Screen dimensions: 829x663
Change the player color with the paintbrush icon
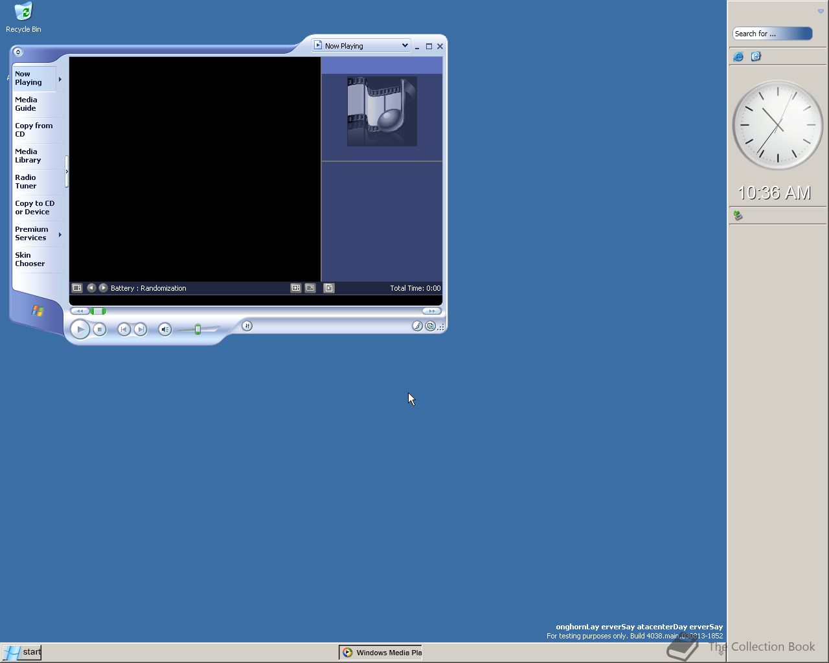coord(418,326)
